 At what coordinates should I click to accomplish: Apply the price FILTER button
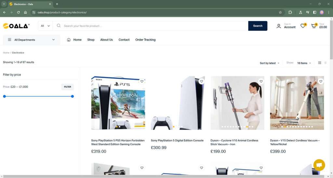point(68,87)
